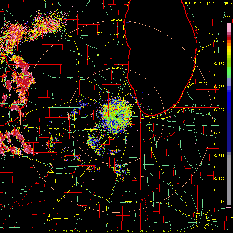Select the 0.307 scale value

219,179
